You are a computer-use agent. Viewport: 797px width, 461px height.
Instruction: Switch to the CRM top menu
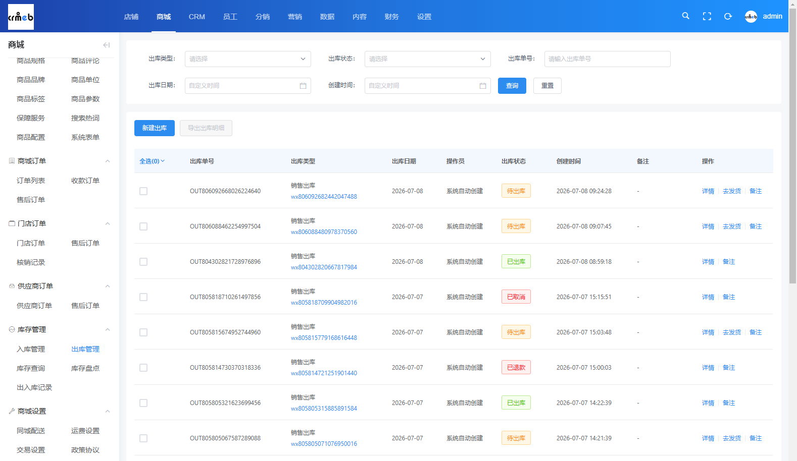(x=197, y=17)
